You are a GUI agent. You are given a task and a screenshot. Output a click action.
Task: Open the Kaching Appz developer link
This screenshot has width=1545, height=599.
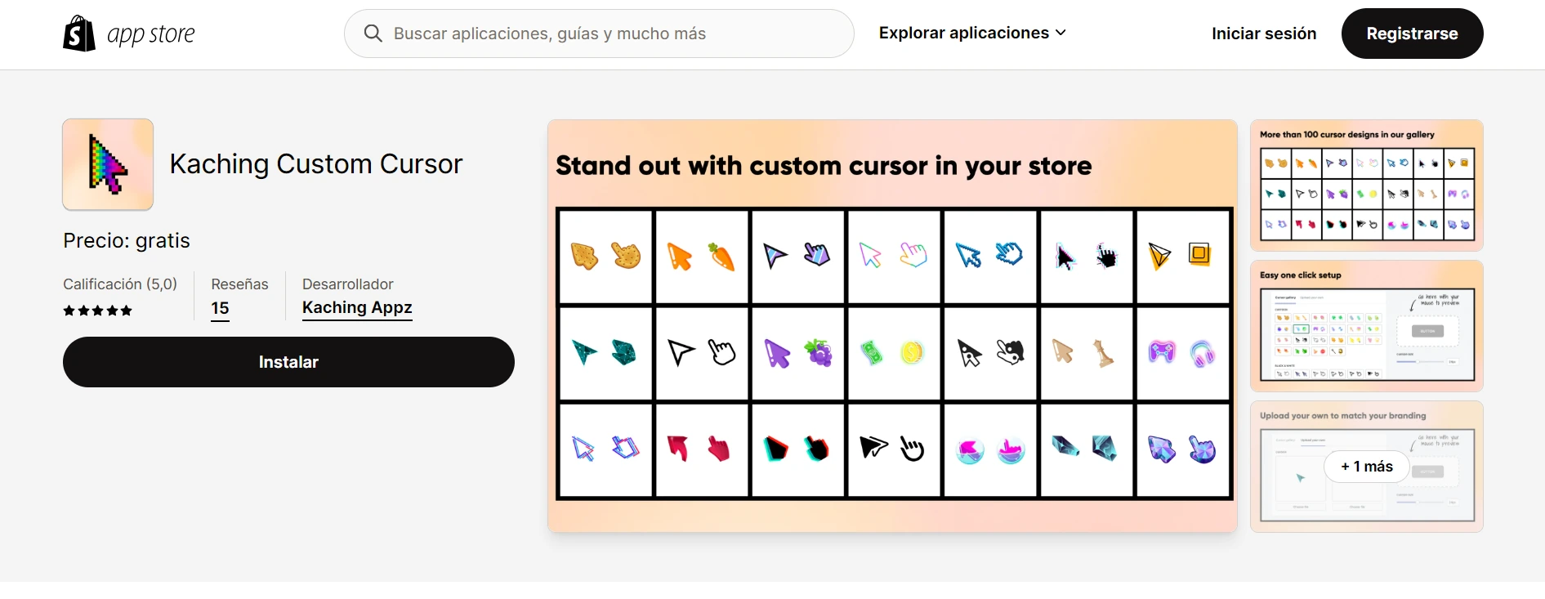(357, 308)
